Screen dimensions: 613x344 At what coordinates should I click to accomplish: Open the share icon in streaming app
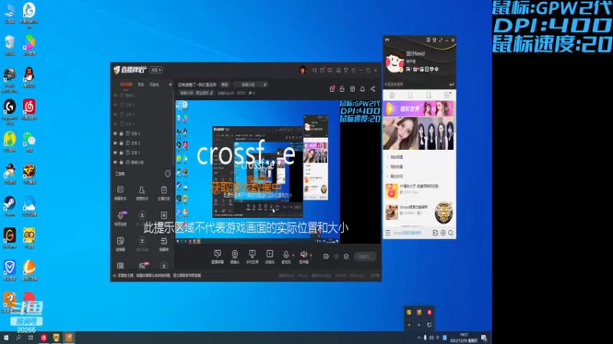tap(372, 89)
